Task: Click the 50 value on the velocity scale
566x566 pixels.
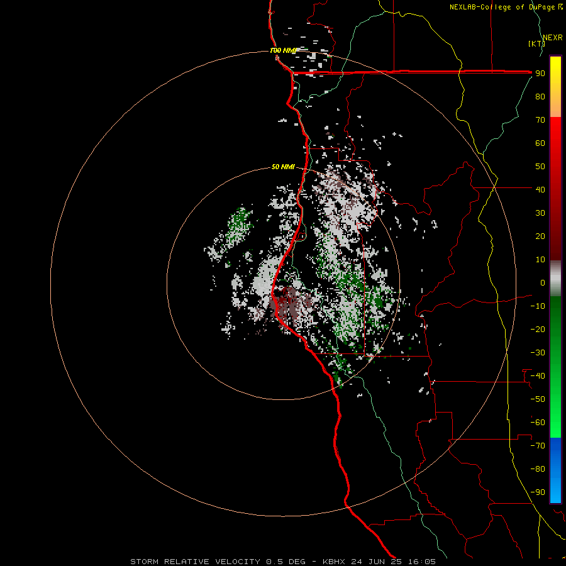Action: click(540, 167)
